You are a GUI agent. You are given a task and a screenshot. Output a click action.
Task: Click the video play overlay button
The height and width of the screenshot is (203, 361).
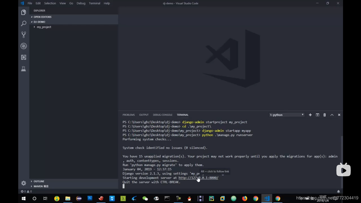point(343,169)
